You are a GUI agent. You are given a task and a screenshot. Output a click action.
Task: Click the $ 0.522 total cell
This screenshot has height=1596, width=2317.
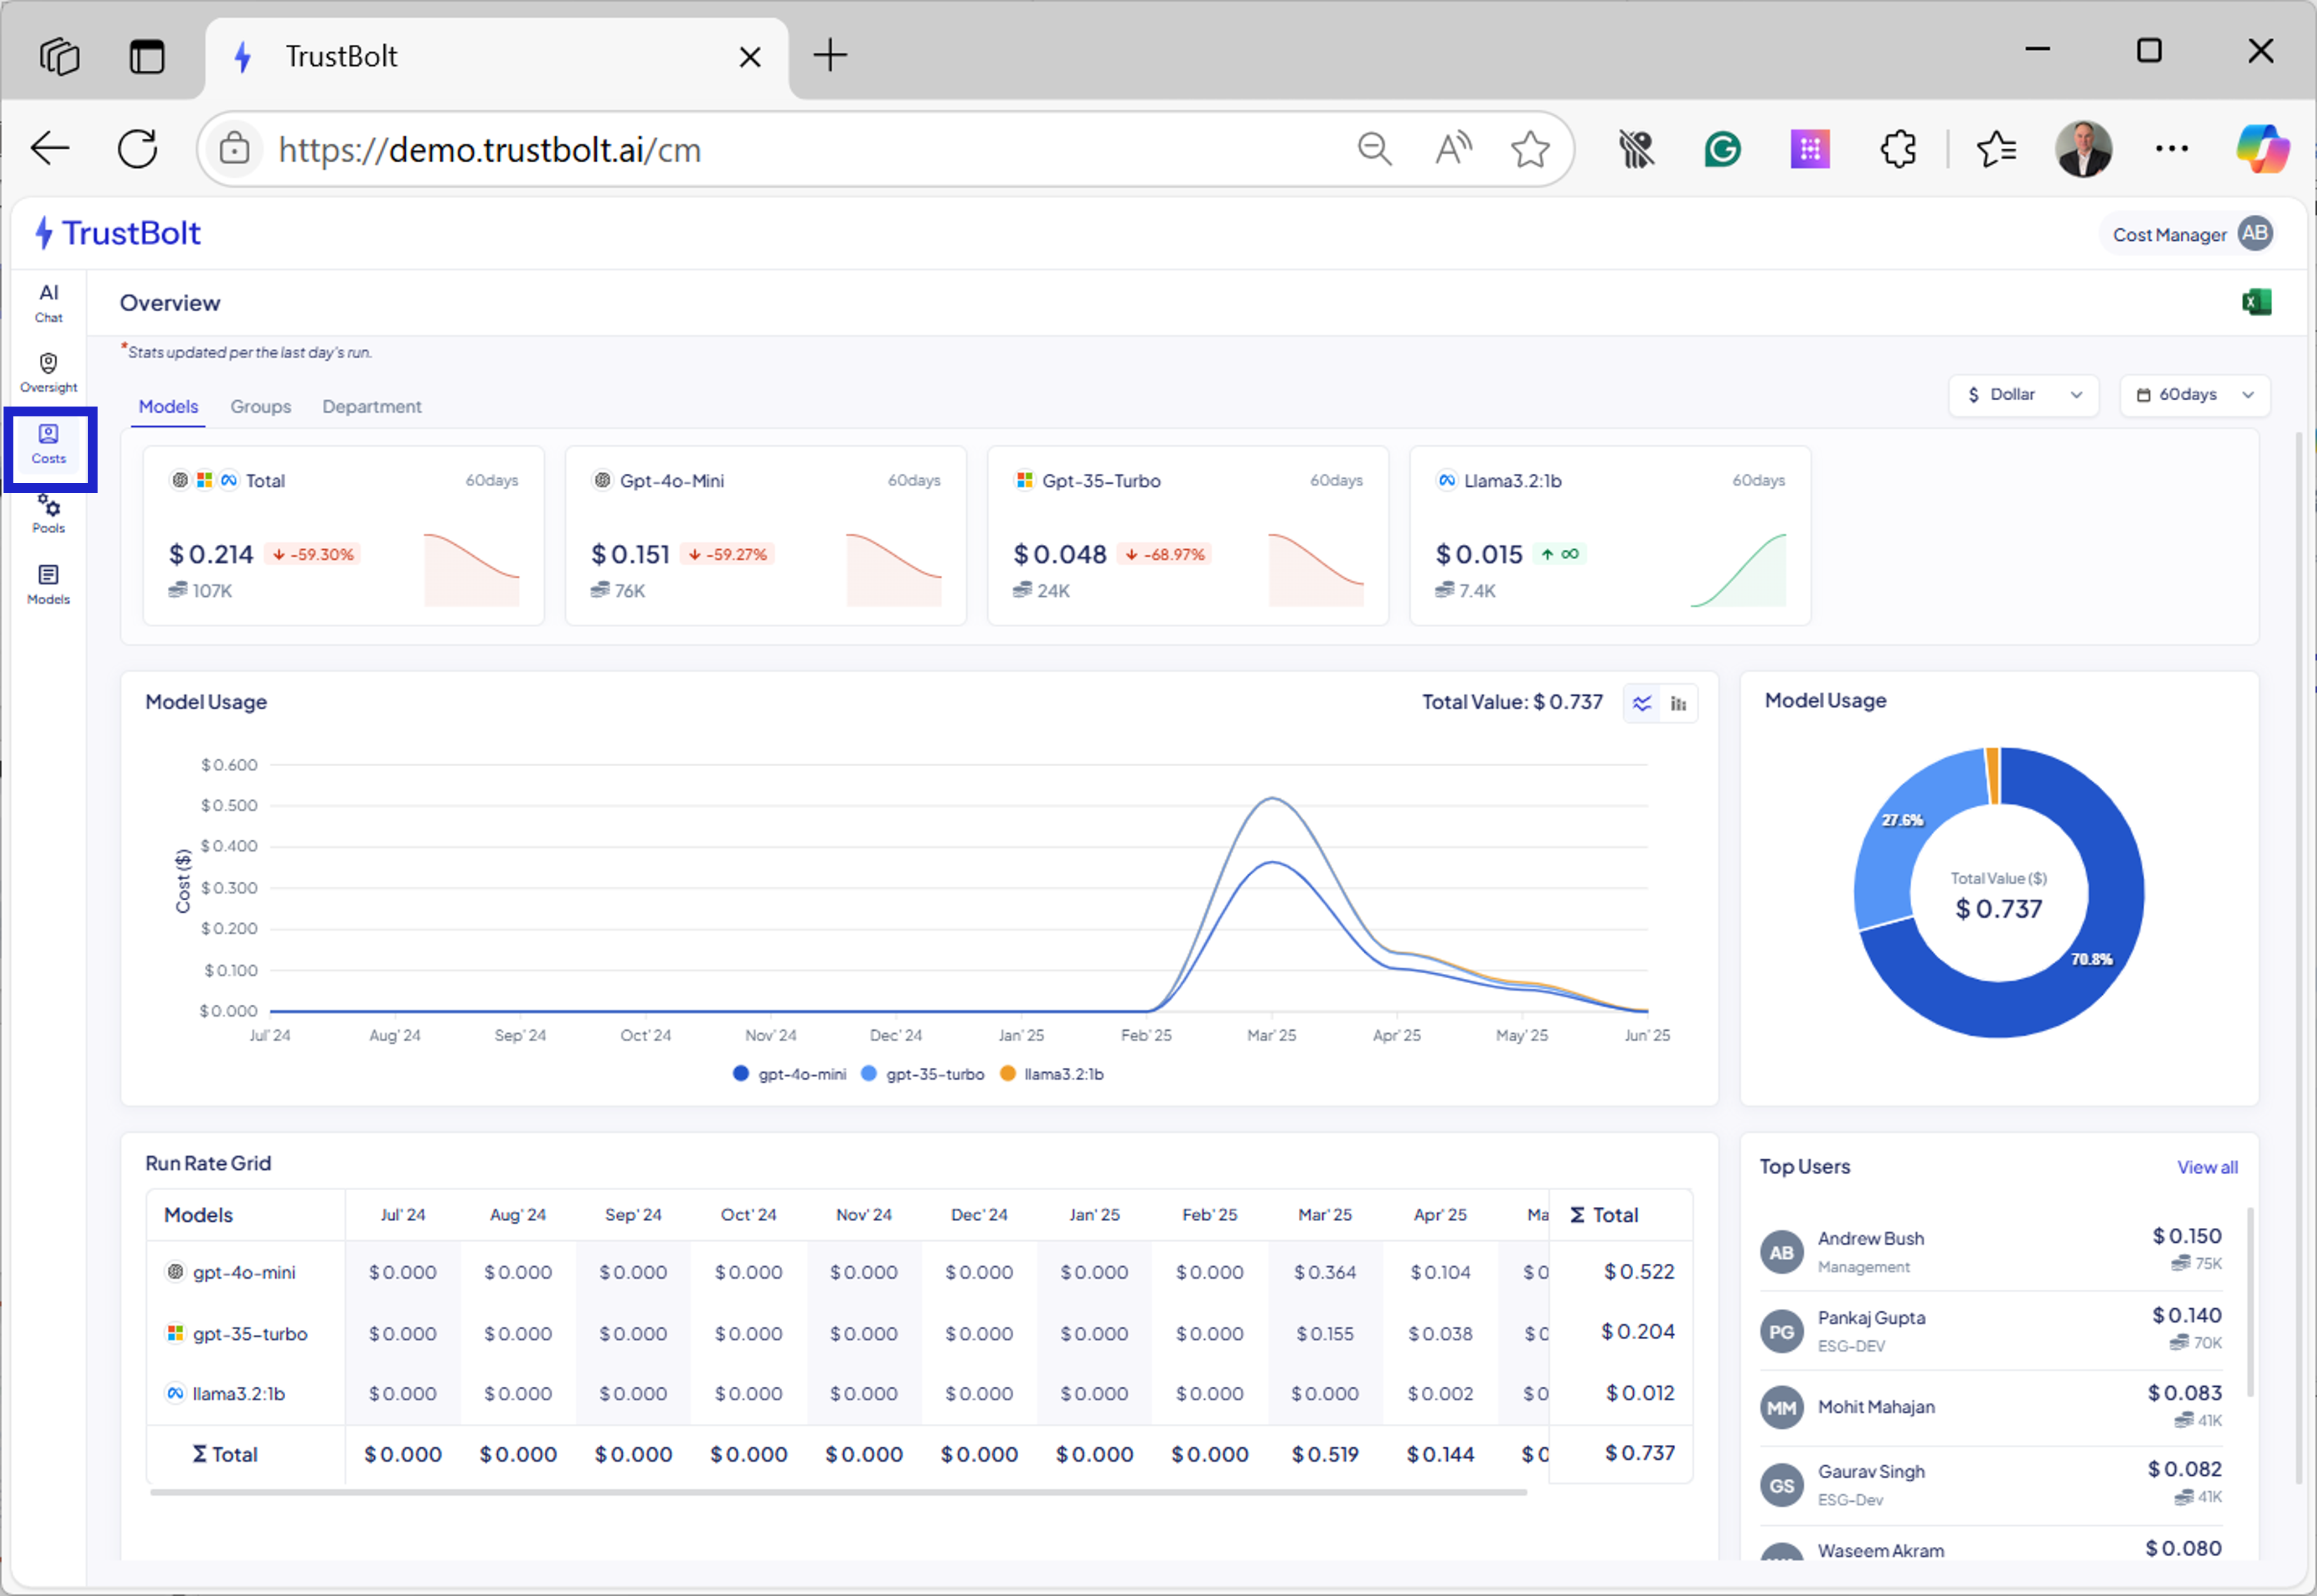click(x=1638, y=1271)
